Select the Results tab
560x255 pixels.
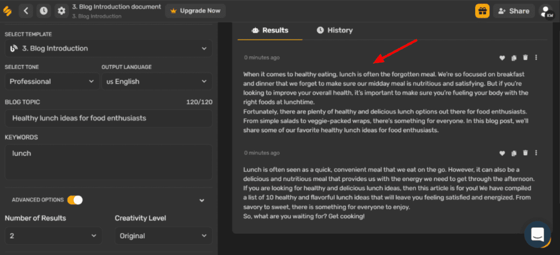(270, 31)
